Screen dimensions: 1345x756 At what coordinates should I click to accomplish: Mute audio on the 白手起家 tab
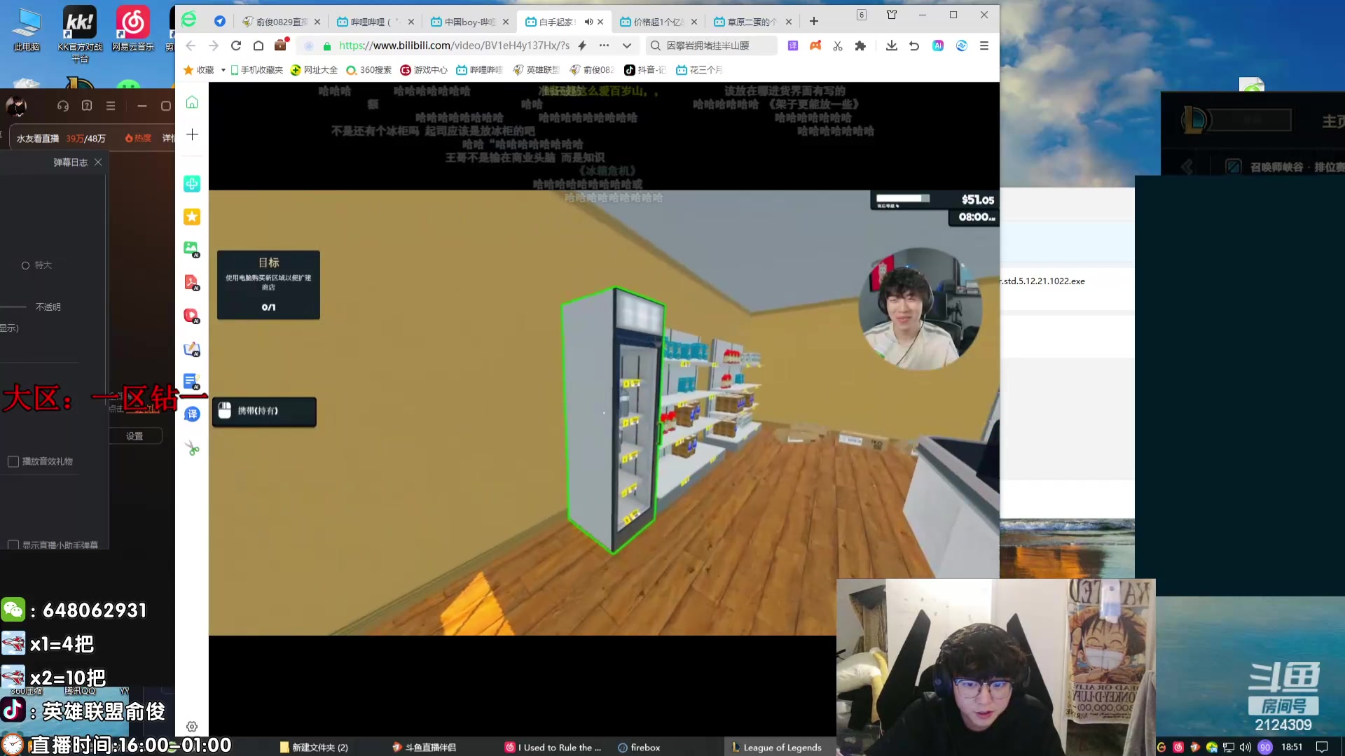[x=588, y=22]
